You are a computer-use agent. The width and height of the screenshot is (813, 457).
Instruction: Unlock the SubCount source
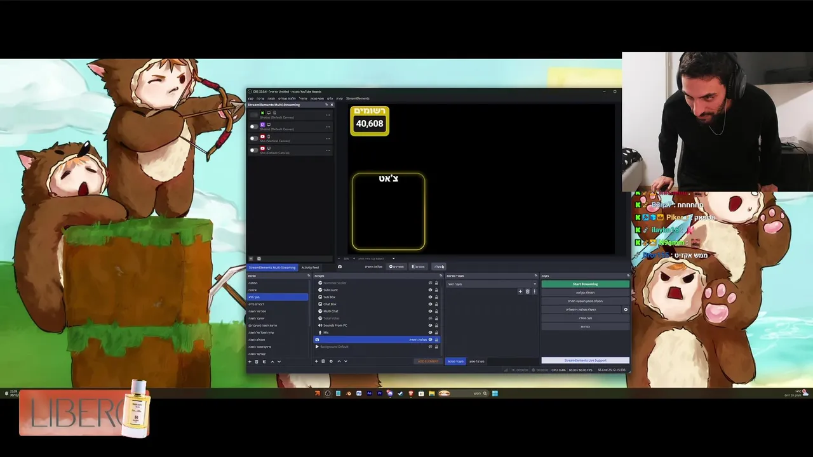436,290
